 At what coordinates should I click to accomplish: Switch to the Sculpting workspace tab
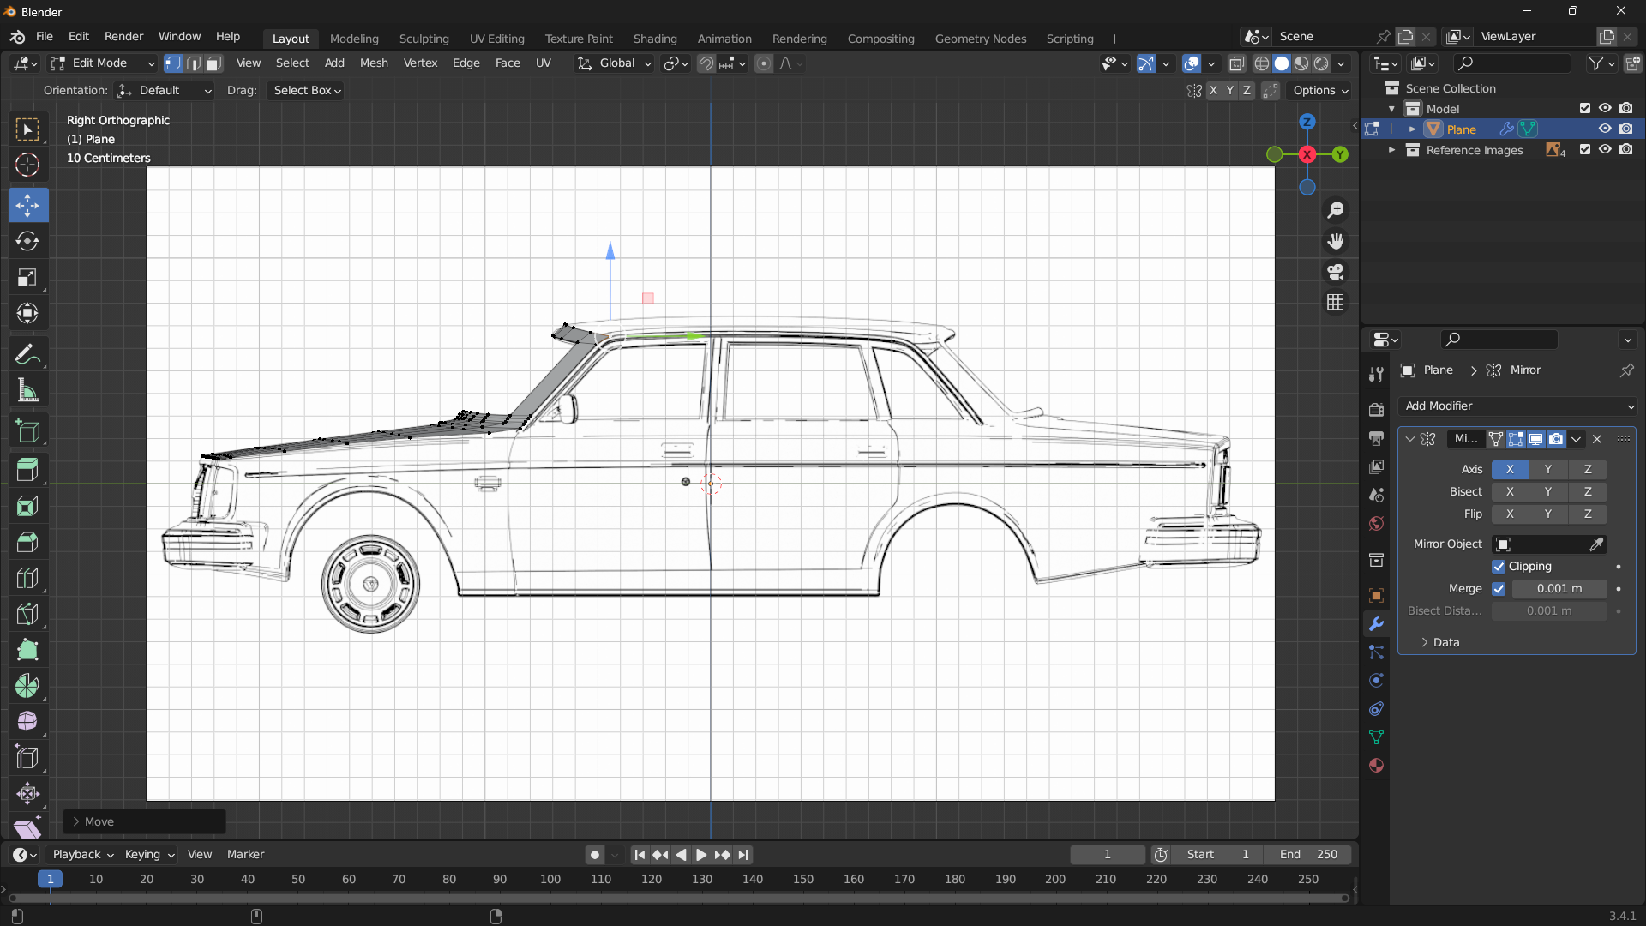pos(424,39)
